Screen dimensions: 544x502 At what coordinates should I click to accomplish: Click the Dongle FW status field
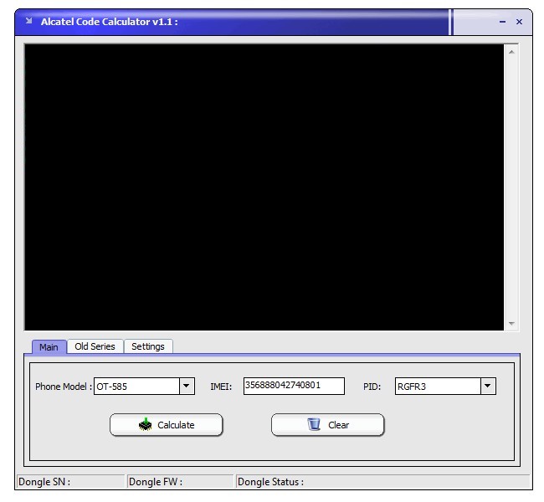click(x=181, y=482)
